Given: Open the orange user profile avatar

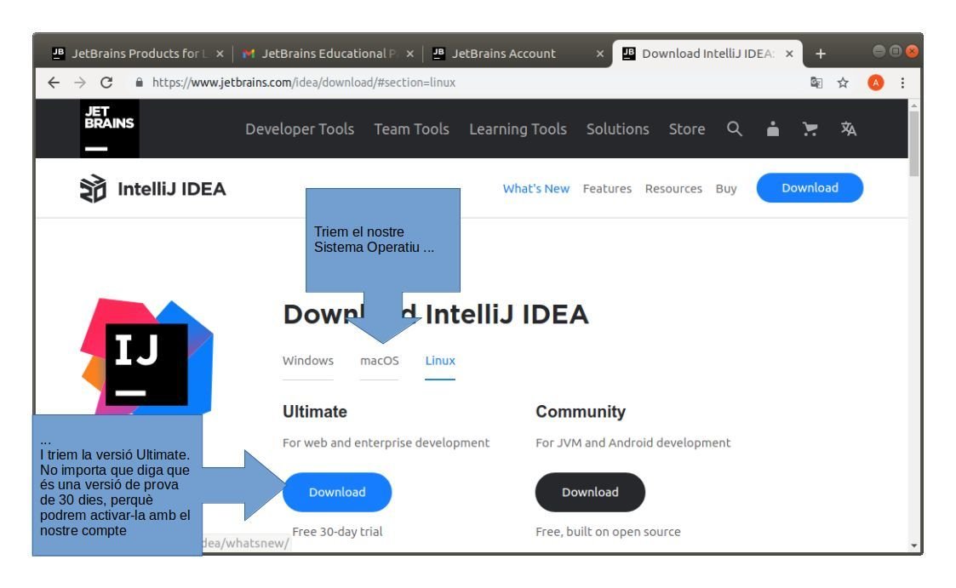Looking at the screenshot, I should 875,83.
